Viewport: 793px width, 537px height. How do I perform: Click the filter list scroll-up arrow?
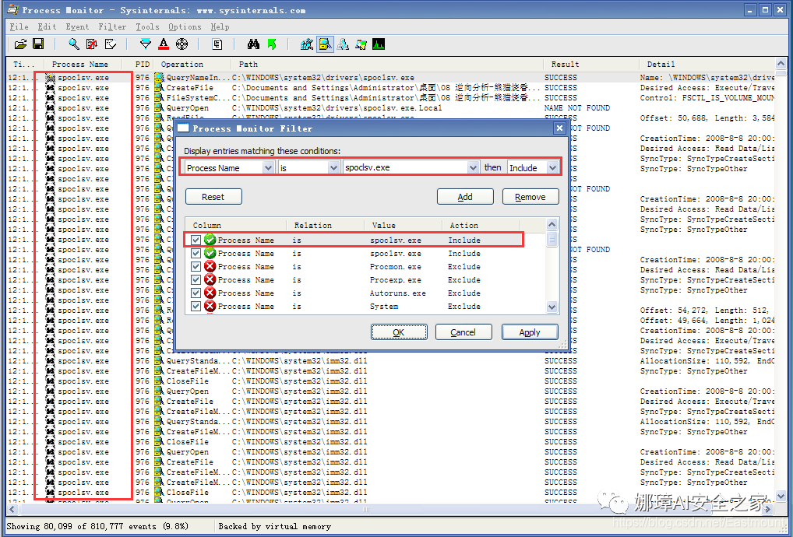tap(552, 224)
